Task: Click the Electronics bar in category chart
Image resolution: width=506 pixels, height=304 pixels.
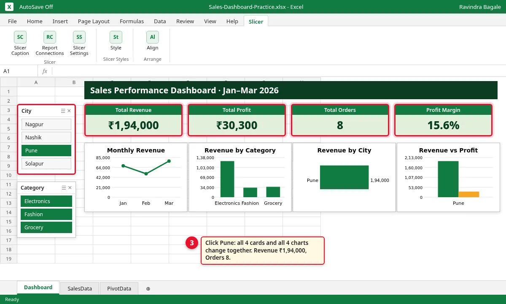Action: click(227, 179)
